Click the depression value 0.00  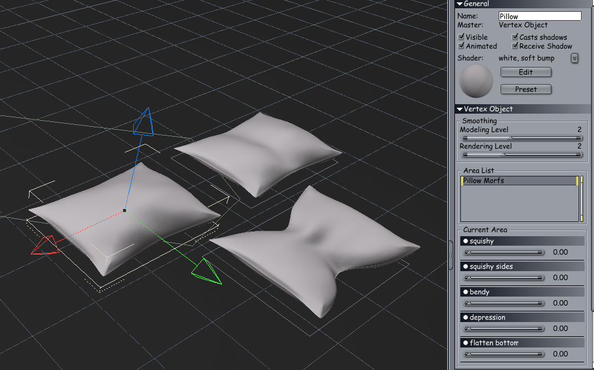pyautogui.click(x=560, y=329)
